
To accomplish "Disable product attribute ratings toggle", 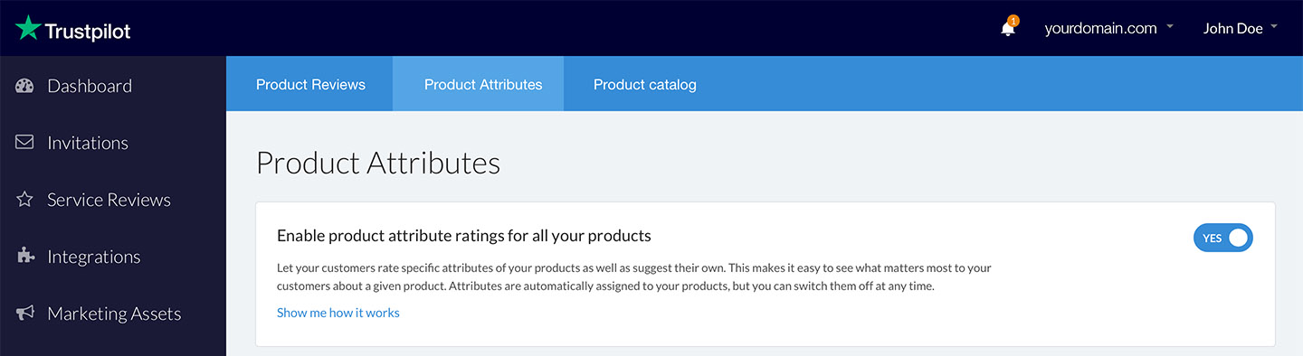I will [x=1223, y=238].
